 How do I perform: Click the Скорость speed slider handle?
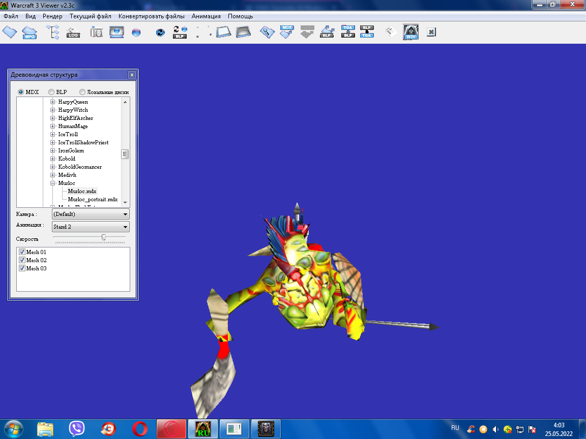click(104, 237)
